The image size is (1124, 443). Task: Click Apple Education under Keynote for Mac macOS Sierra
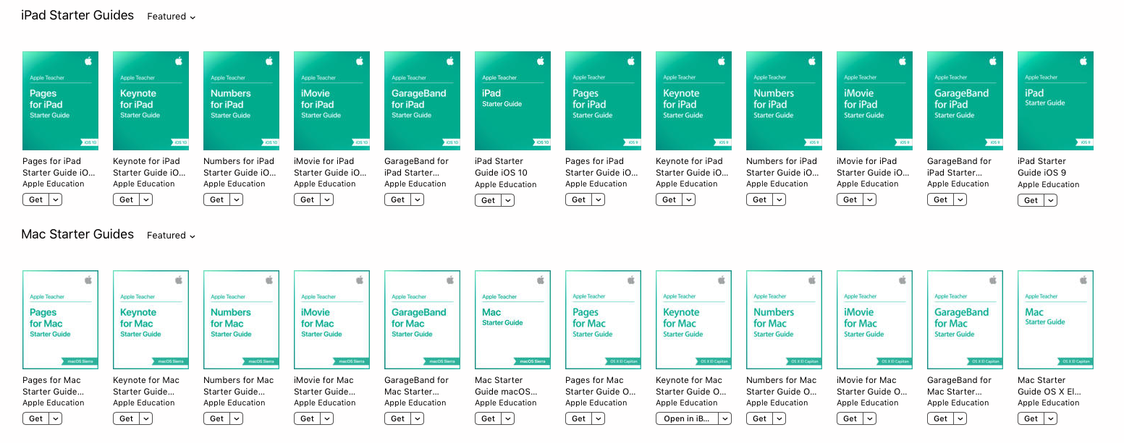[x=144, y=403]
